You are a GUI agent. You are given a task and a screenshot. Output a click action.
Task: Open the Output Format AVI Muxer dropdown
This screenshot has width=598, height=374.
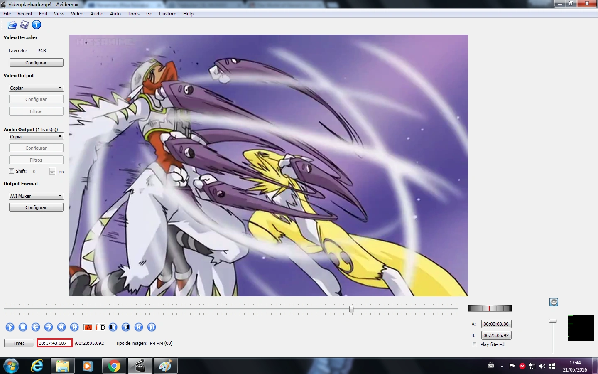coord(36,196)
